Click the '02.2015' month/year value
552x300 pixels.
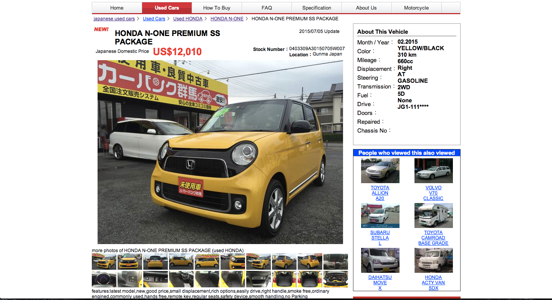408,42
